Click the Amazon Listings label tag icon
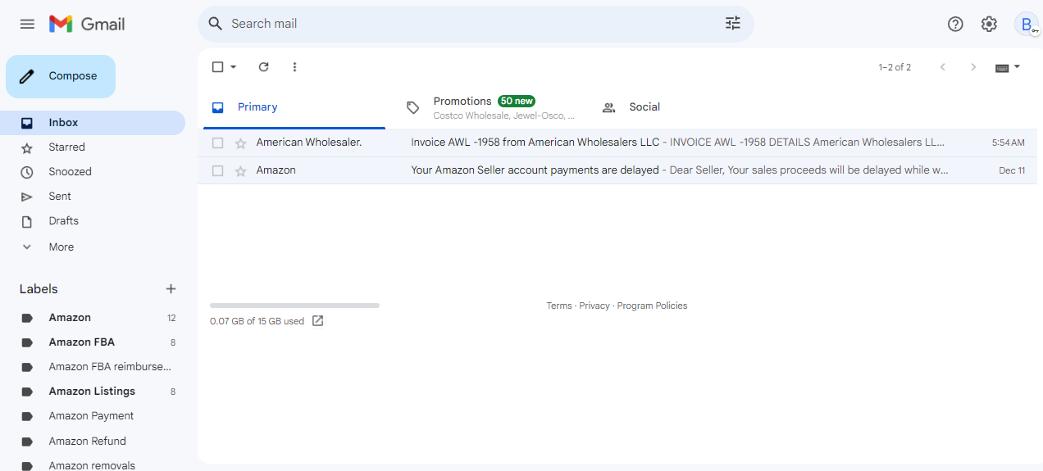 (27, 392)
